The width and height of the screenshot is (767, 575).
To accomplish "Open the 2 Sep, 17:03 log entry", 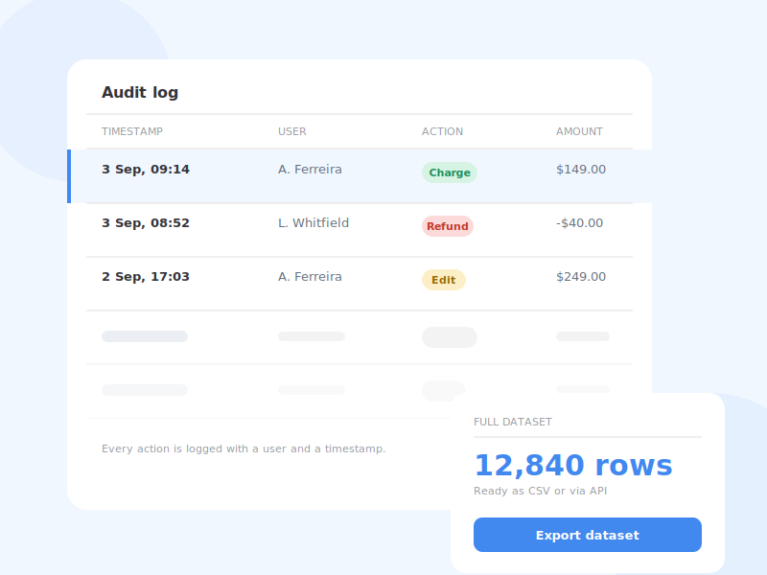I will (360, 284).
